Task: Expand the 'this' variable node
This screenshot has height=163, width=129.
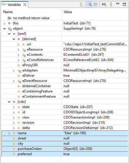Action: (x=4, y=24)
